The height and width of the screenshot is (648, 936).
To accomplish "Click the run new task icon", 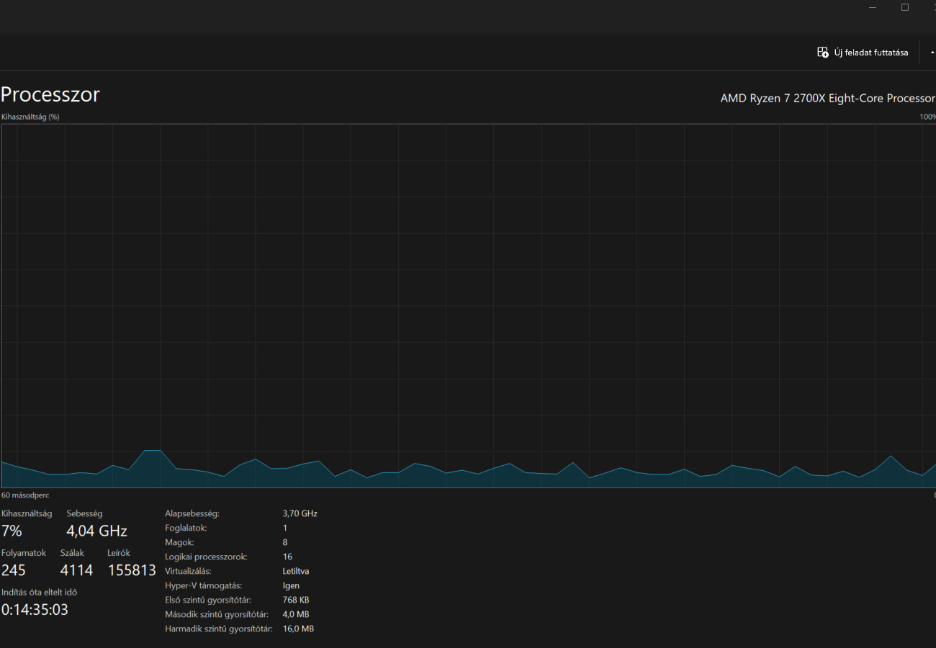I will (822, 53).
